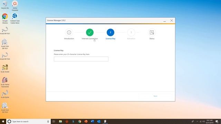Select the inLab CAM SW 19.0 shortcut

coord(5,108)
